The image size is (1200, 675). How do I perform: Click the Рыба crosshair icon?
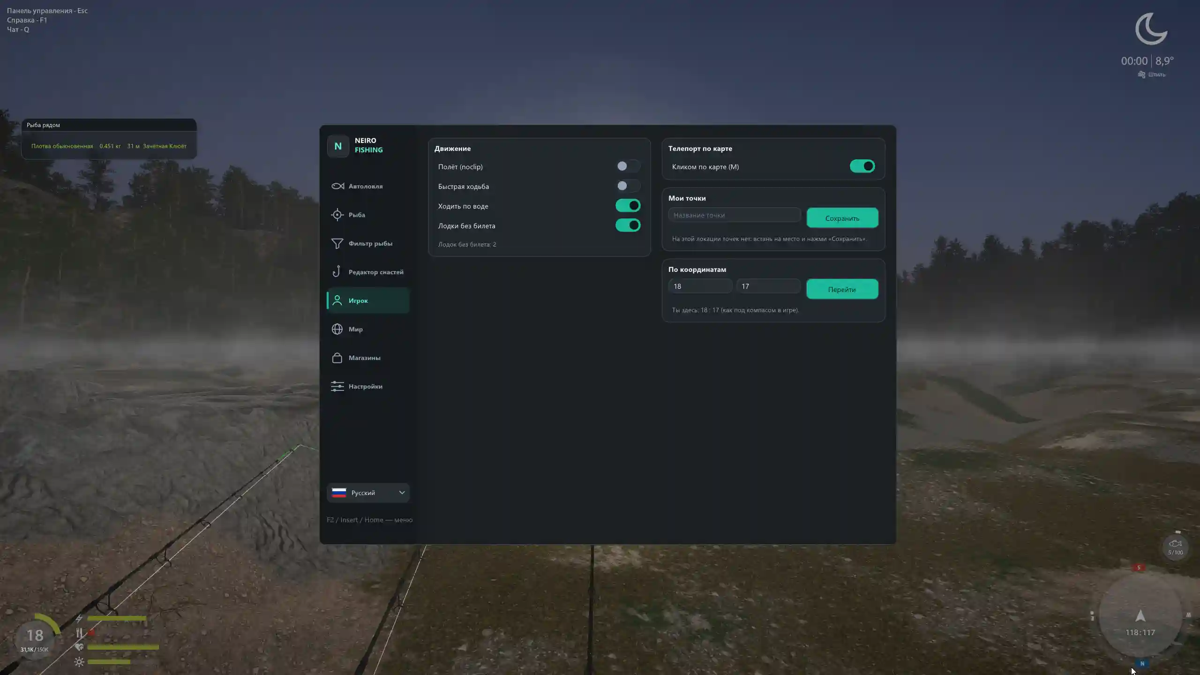point(337,215)
